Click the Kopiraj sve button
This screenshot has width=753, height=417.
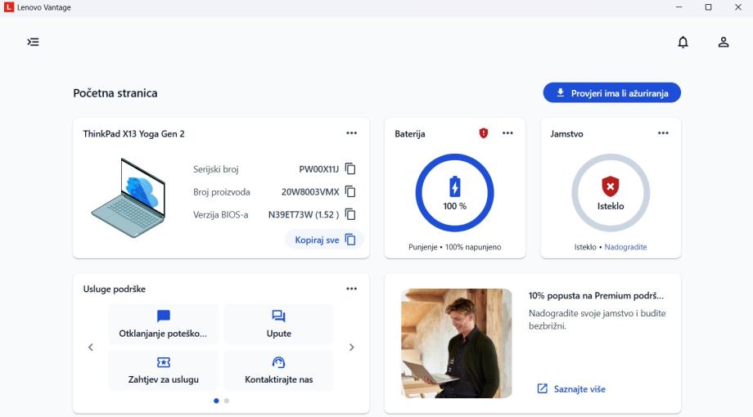tap(324, 240)
